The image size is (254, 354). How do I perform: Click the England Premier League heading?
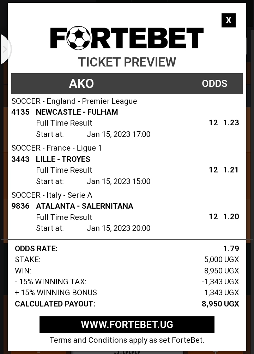74,101
